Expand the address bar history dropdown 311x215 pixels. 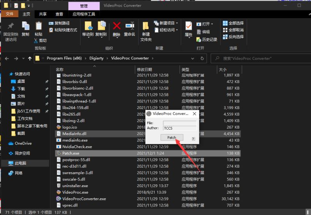point(192,58)
